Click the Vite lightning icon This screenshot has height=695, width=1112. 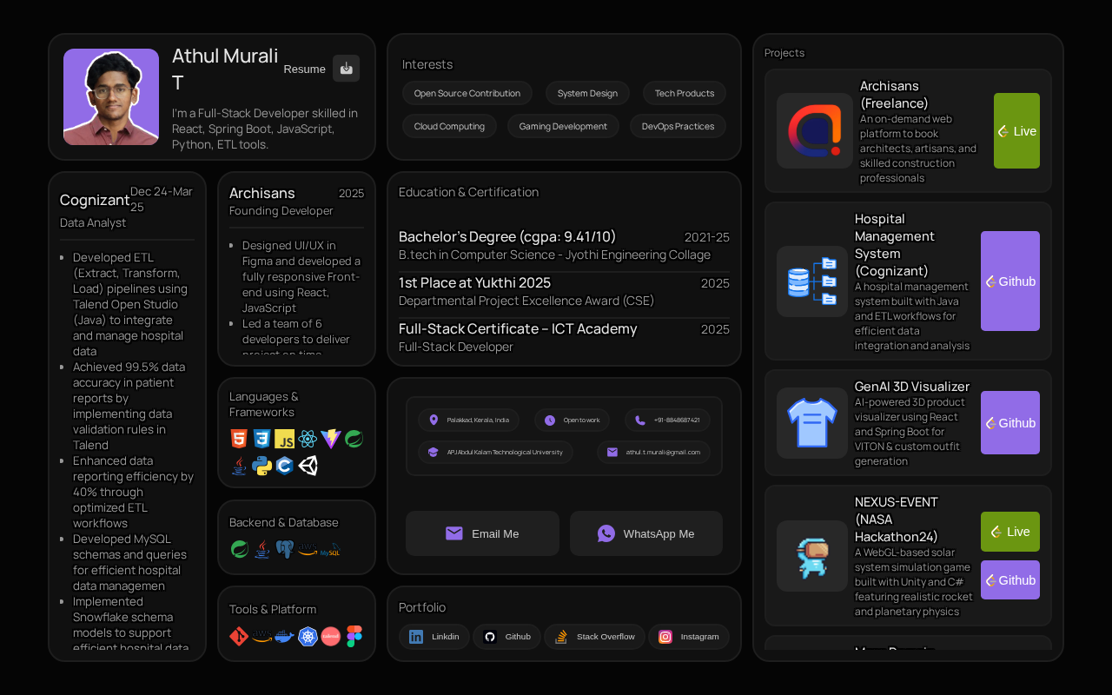pos(330,439)
